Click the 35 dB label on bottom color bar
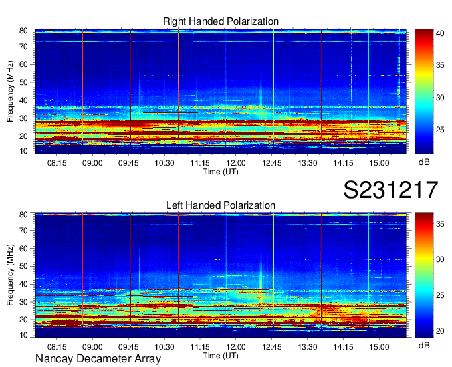452x367 pixels. [x=440, y=224]
